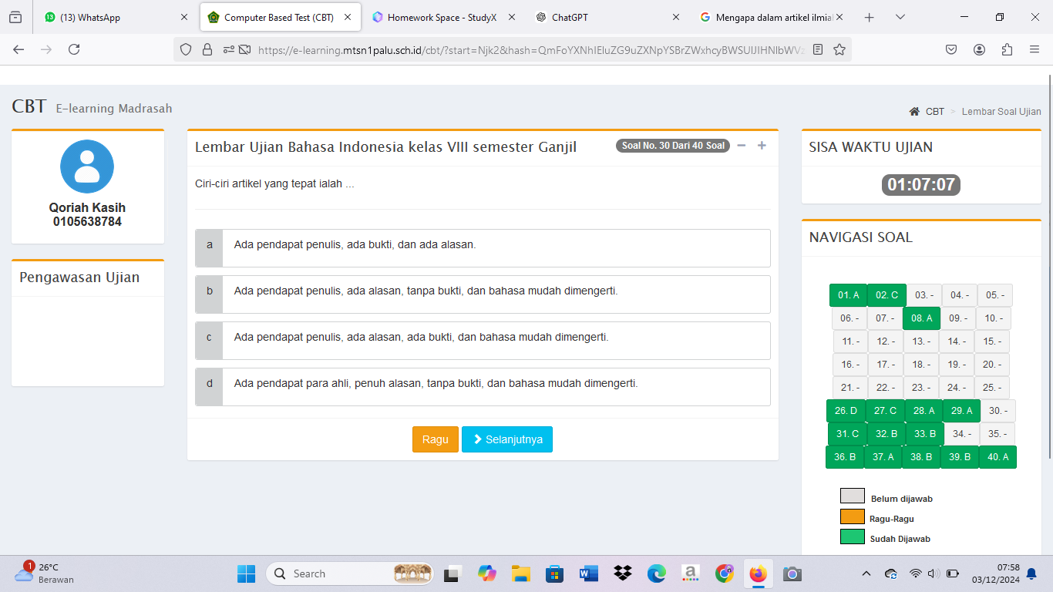Open the list all tabs dropdown
Viewport: 1053px width, 592px height.
point(900,17)
